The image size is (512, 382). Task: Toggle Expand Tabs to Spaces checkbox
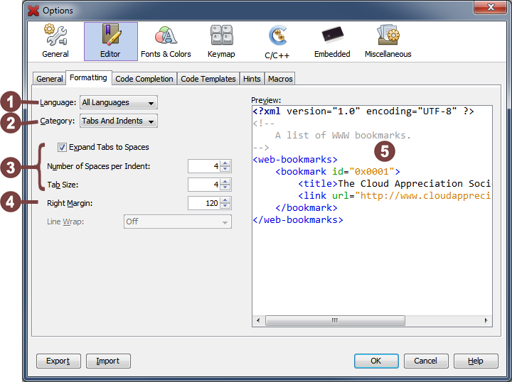click(63, 148)
